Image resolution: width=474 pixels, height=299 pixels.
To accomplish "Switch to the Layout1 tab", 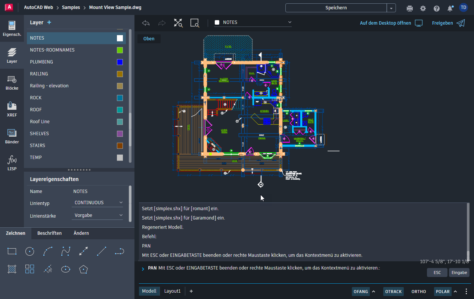I will [x=173, y=291].
